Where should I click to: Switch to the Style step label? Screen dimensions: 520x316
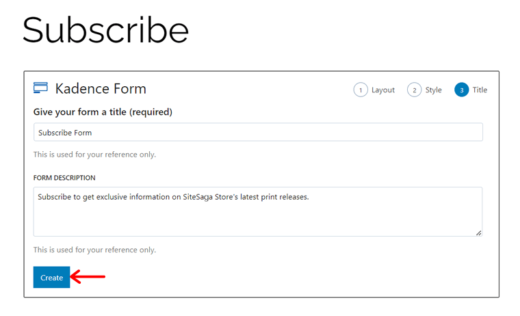433,90
